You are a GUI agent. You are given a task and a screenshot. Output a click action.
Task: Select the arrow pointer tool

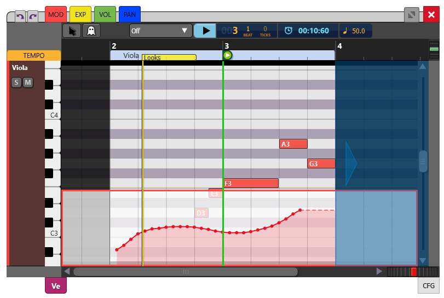[x=72, y=31]
